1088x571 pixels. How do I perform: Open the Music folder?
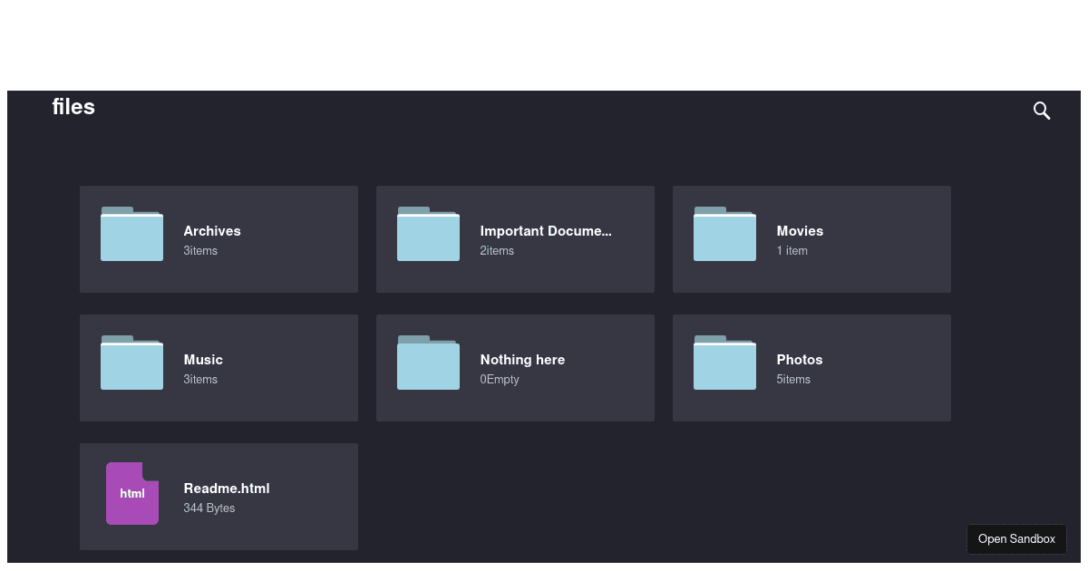tap(219, 367)
